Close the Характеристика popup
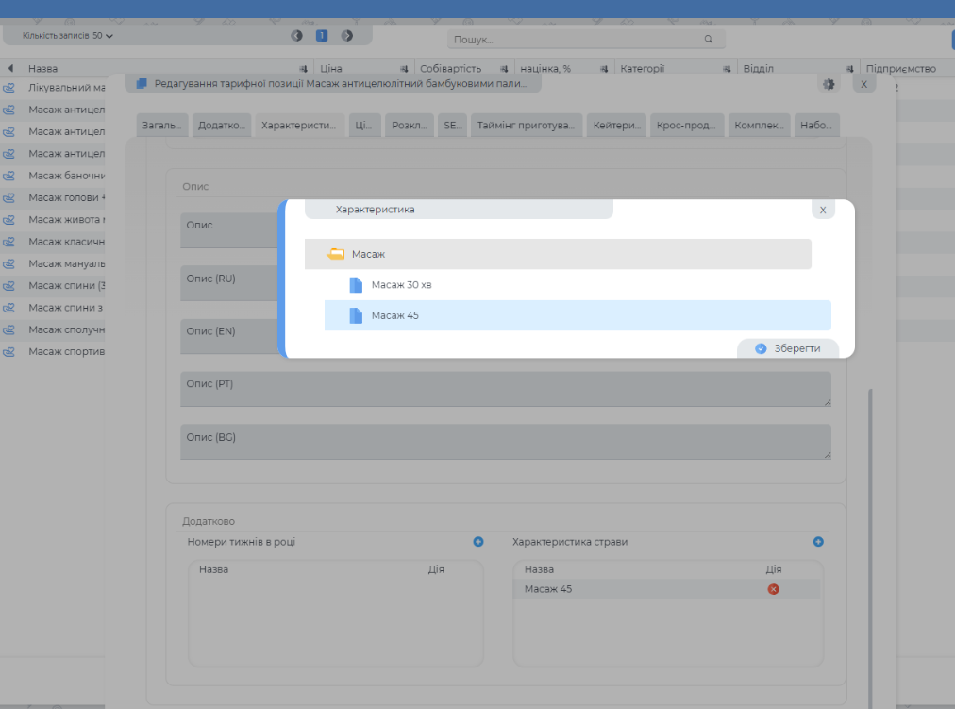Screen dimensions: 955x709 (823, 210)
